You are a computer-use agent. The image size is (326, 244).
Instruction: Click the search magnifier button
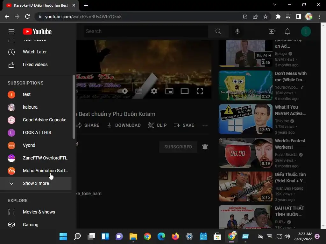tap(218, 31)
